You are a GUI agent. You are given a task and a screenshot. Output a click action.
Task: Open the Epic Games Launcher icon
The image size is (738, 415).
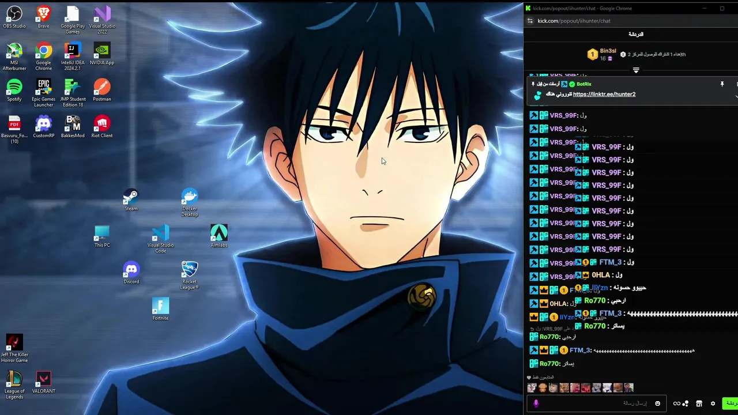click(x=43, y=93)
